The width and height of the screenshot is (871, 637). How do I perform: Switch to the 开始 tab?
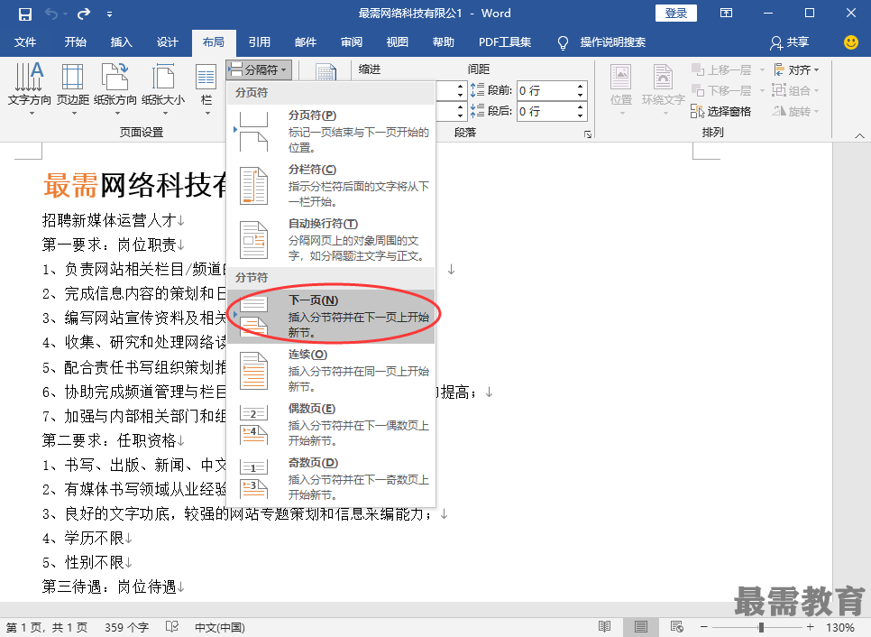76,42
